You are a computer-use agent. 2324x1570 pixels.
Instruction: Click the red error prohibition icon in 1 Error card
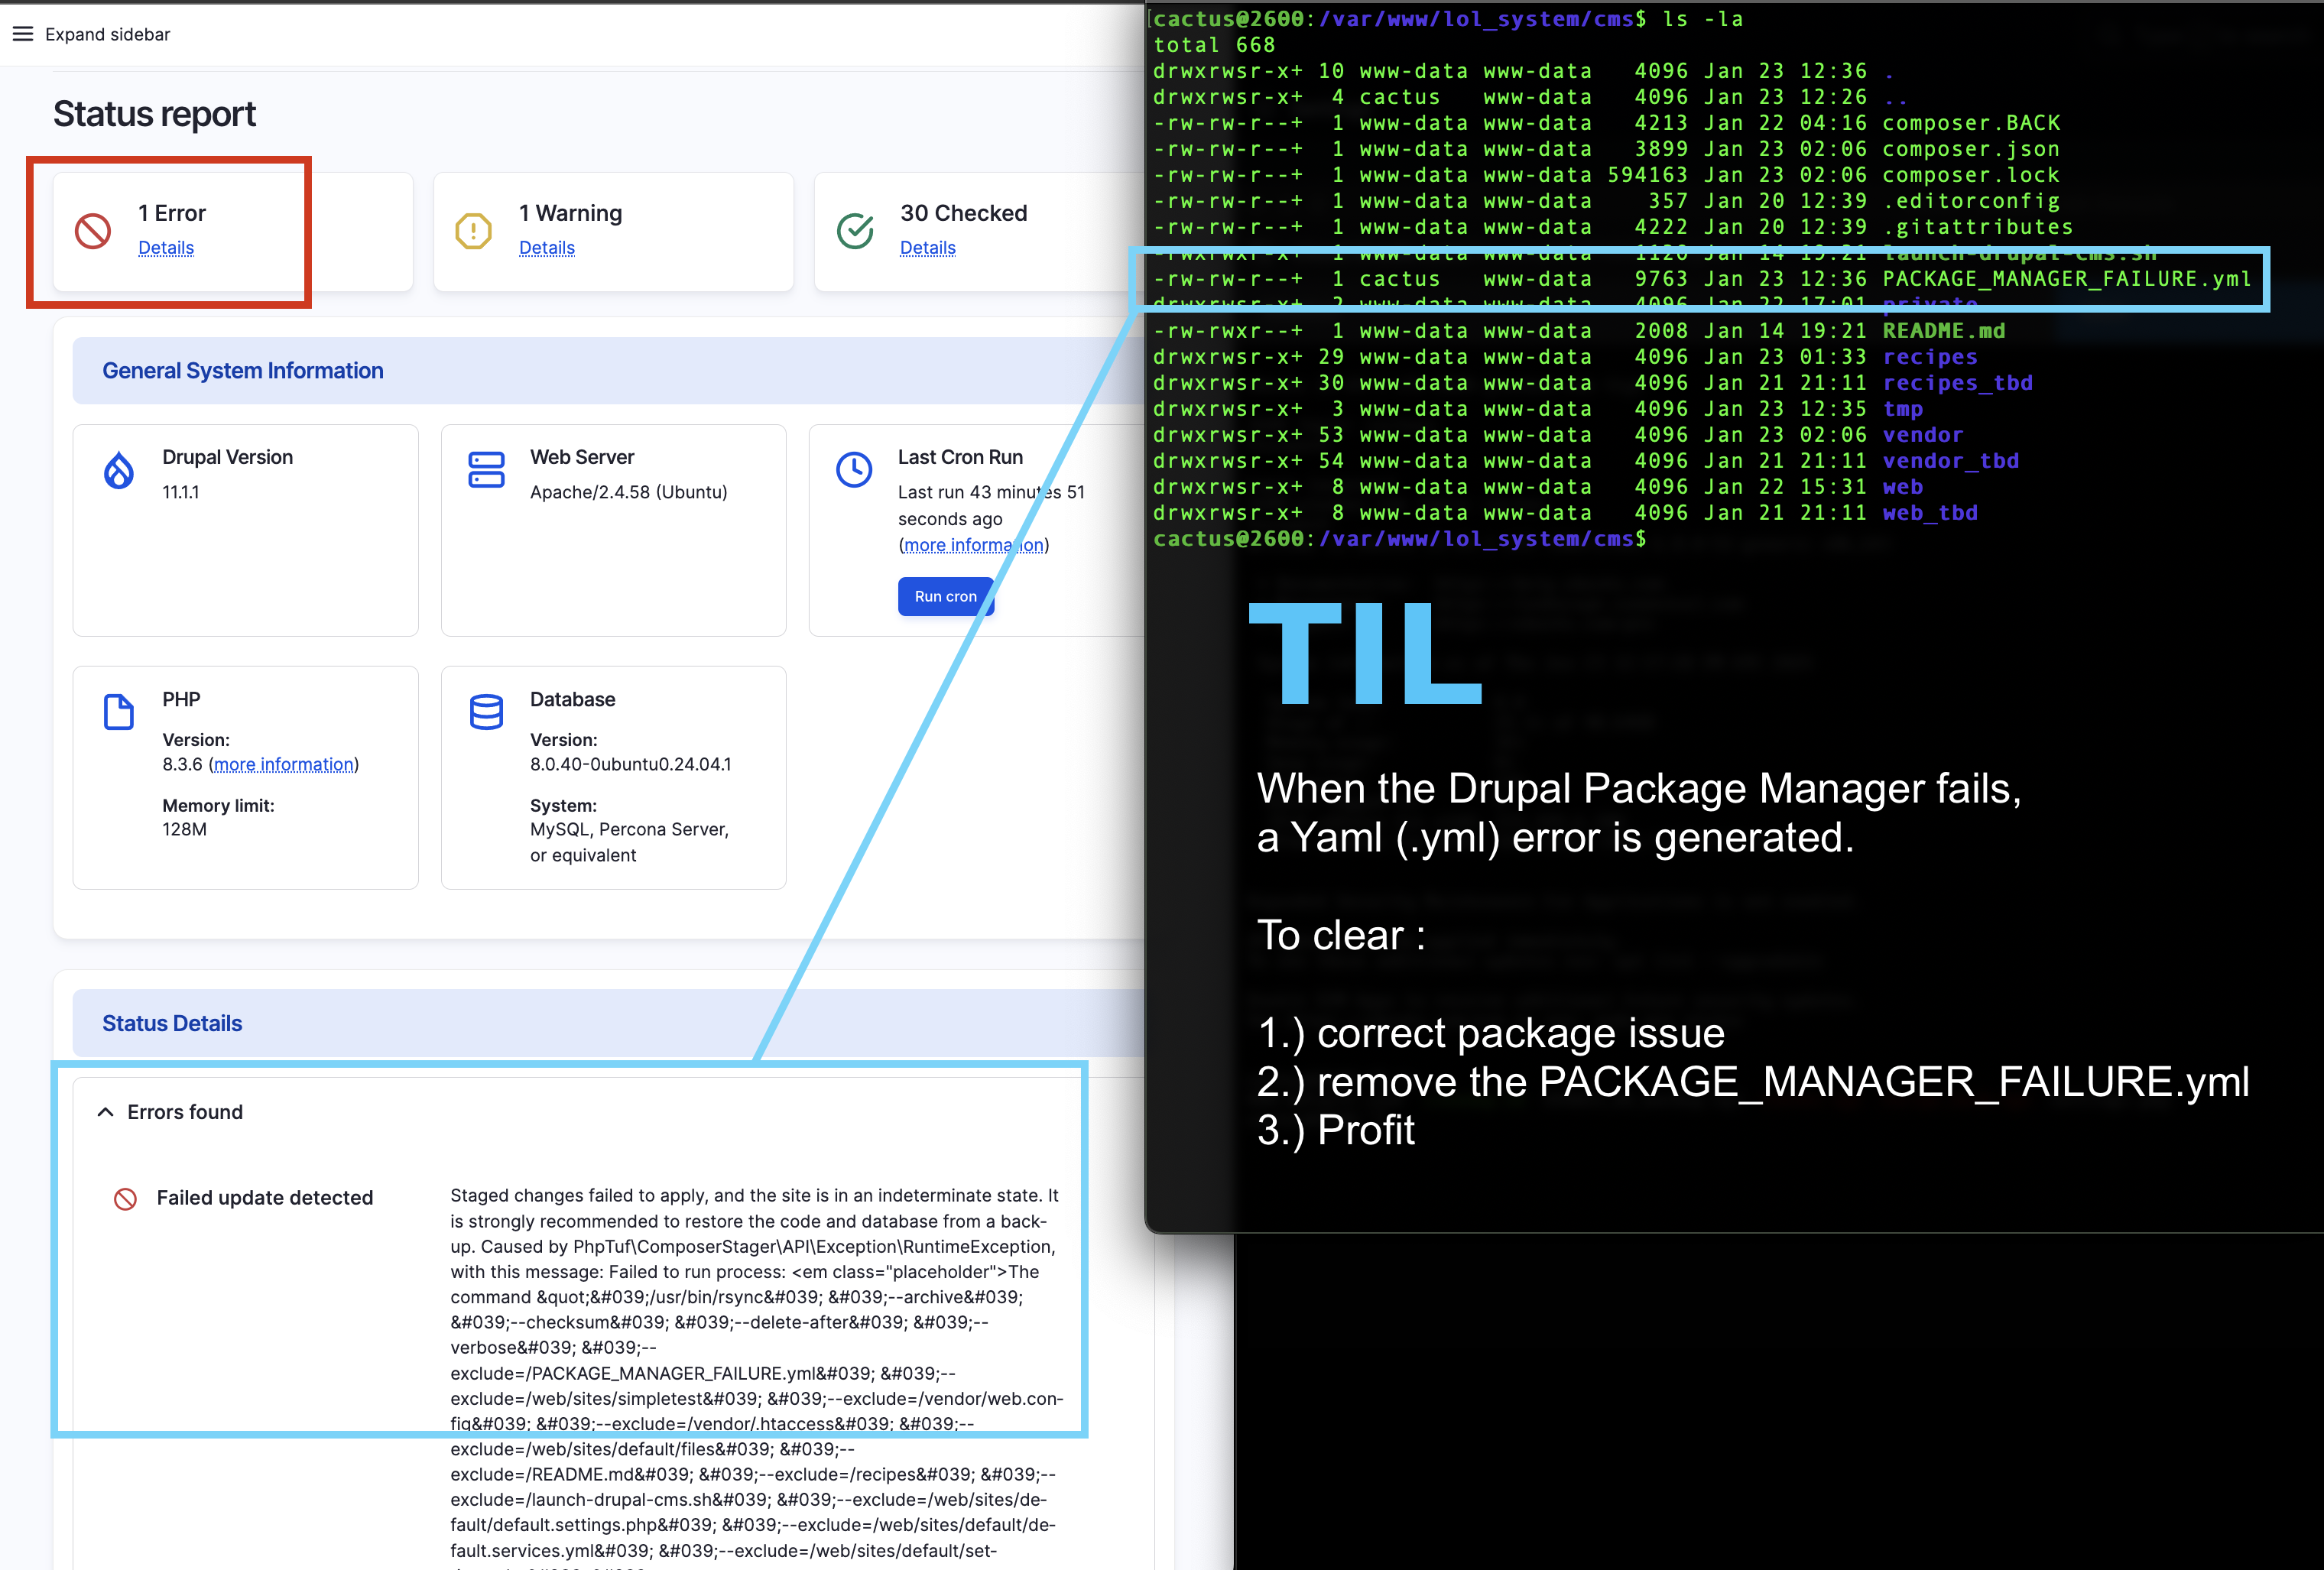pos(93,231)
